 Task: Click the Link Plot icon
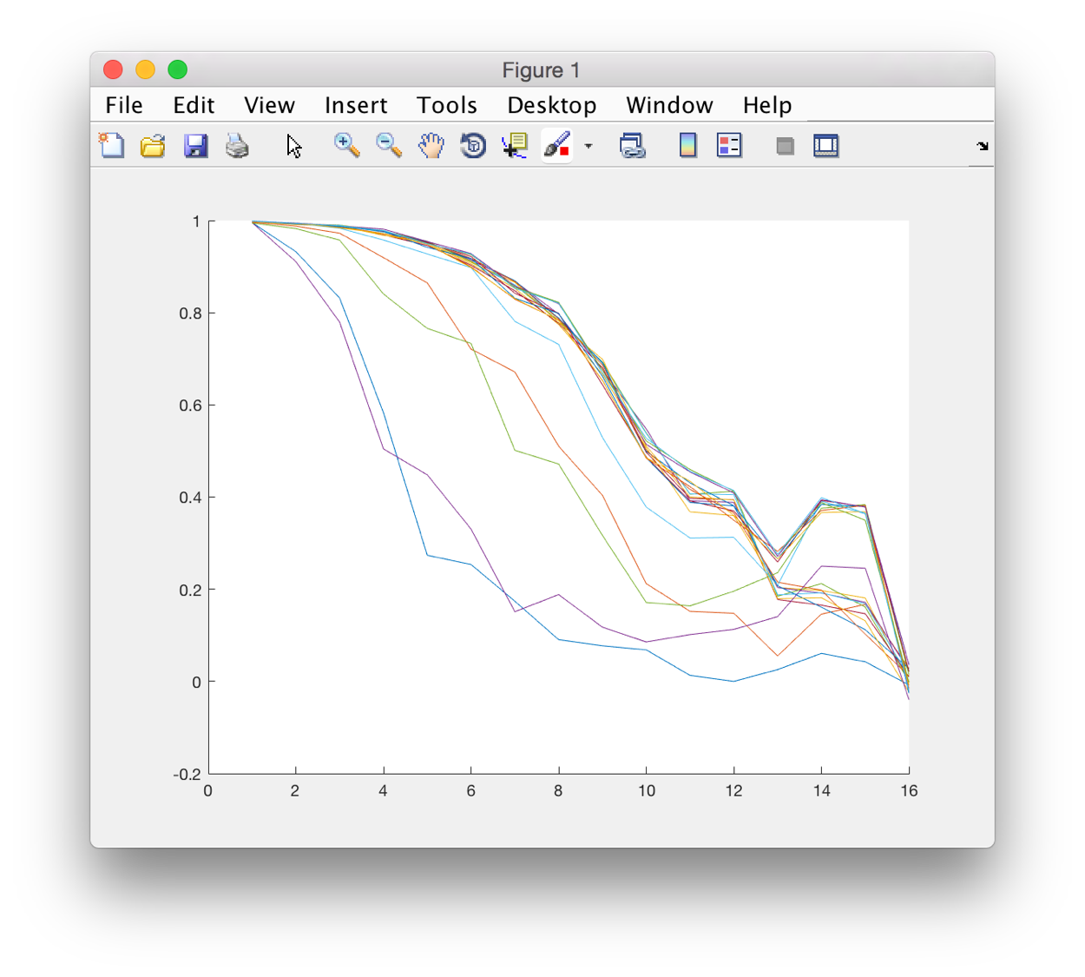tap(632, 145)
